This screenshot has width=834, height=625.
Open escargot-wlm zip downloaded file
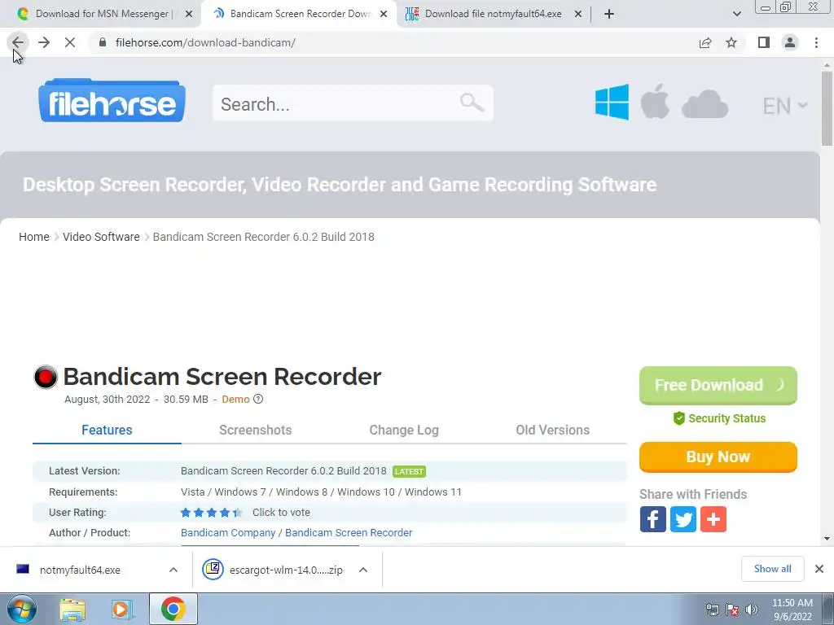click(x=286, y=570)
